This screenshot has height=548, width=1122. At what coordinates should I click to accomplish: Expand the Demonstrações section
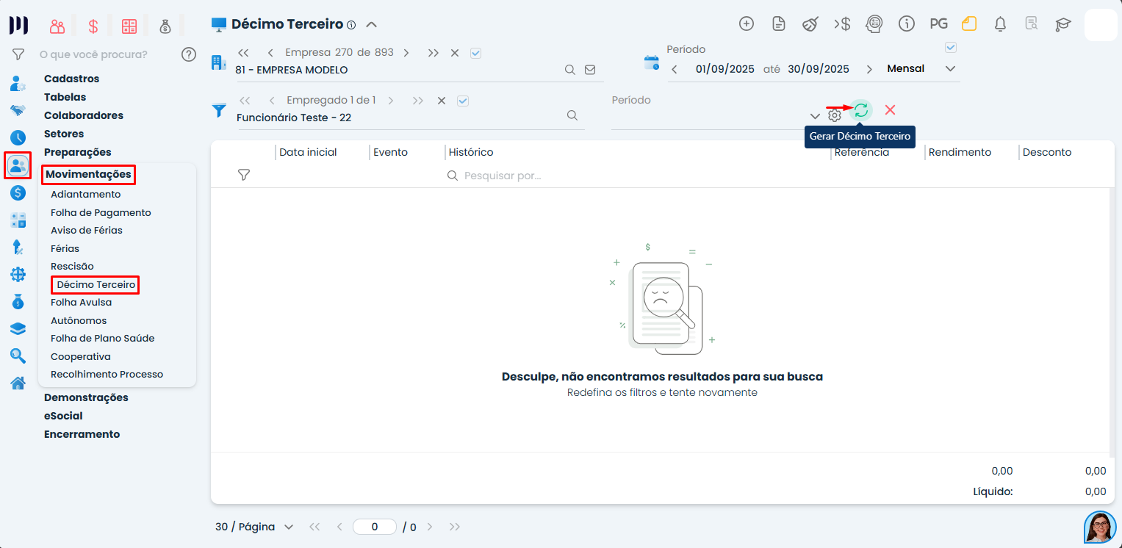click(86, 397)
